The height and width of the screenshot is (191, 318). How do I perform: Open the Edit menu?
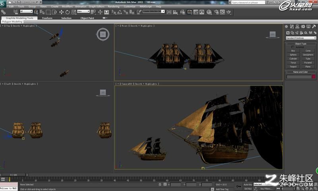[12, 6]
